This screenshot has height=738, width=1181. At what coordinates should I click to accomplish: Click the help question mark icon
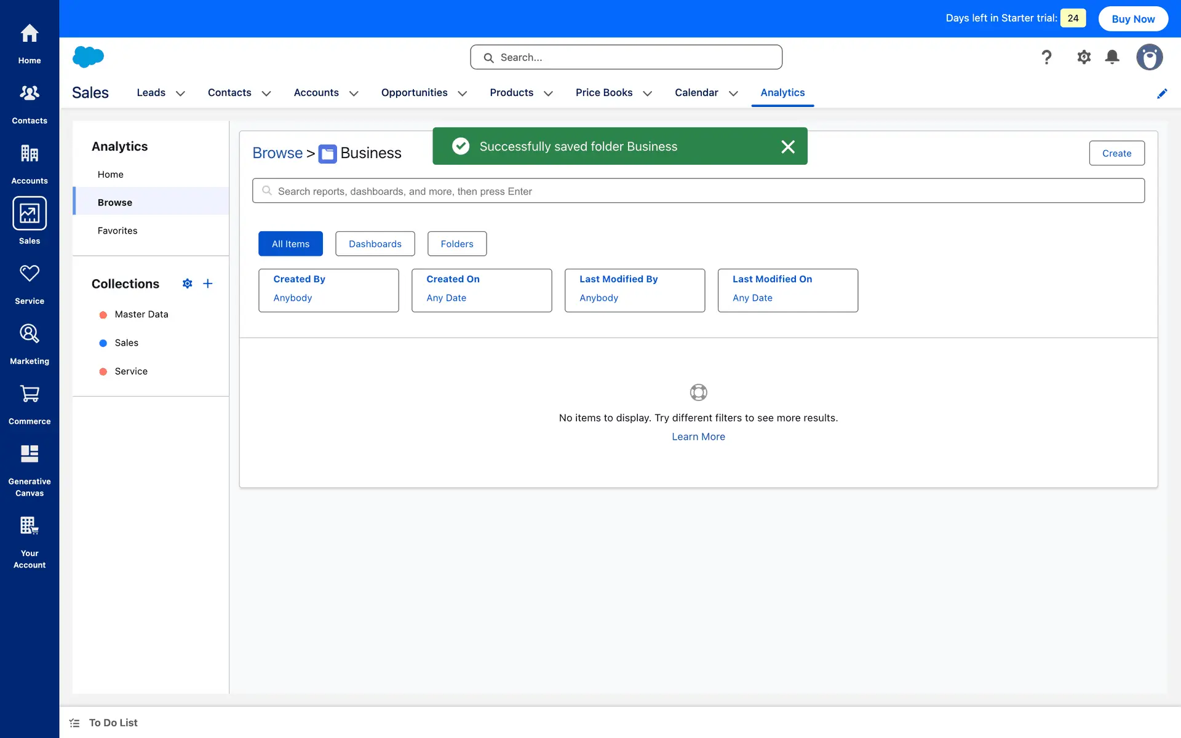pos(1046,57)
